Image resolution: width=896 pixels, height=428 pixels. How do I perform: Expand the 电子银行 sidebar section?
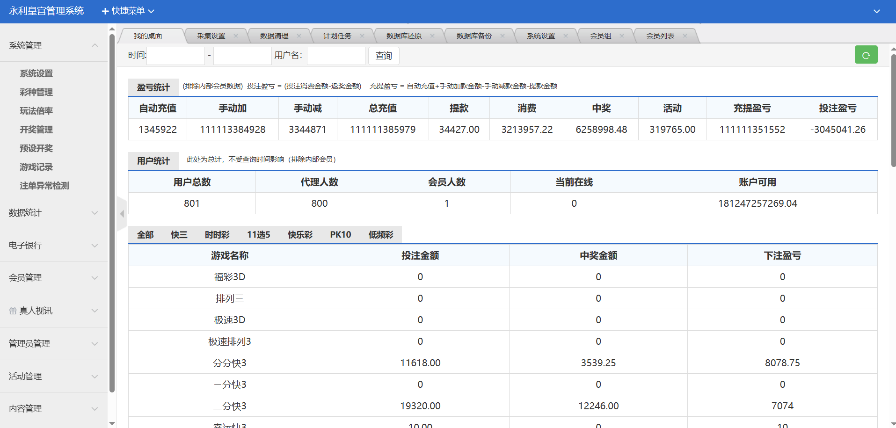53,246
